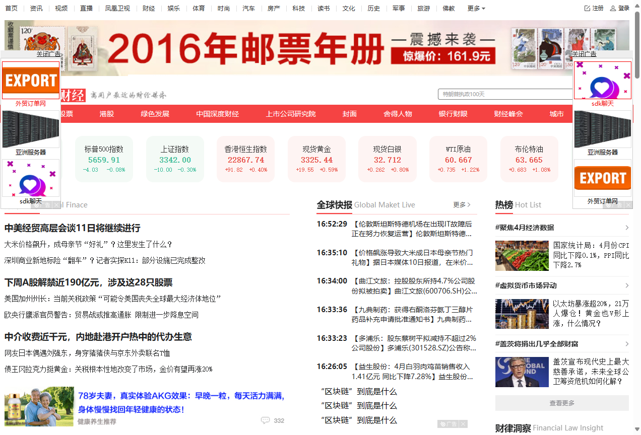Switch to the 港股 tab
Viewport: 641px width, 435px height.
(x=106, y=114)
